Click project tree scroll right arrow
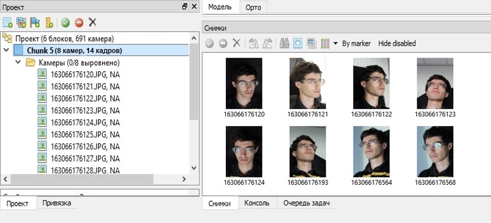 [x=184, y=179]
